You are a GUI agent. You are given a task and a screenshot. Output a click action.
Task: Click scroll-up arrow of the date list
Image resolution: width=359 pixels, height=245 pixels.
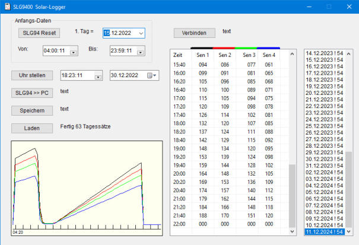[348, 54]
